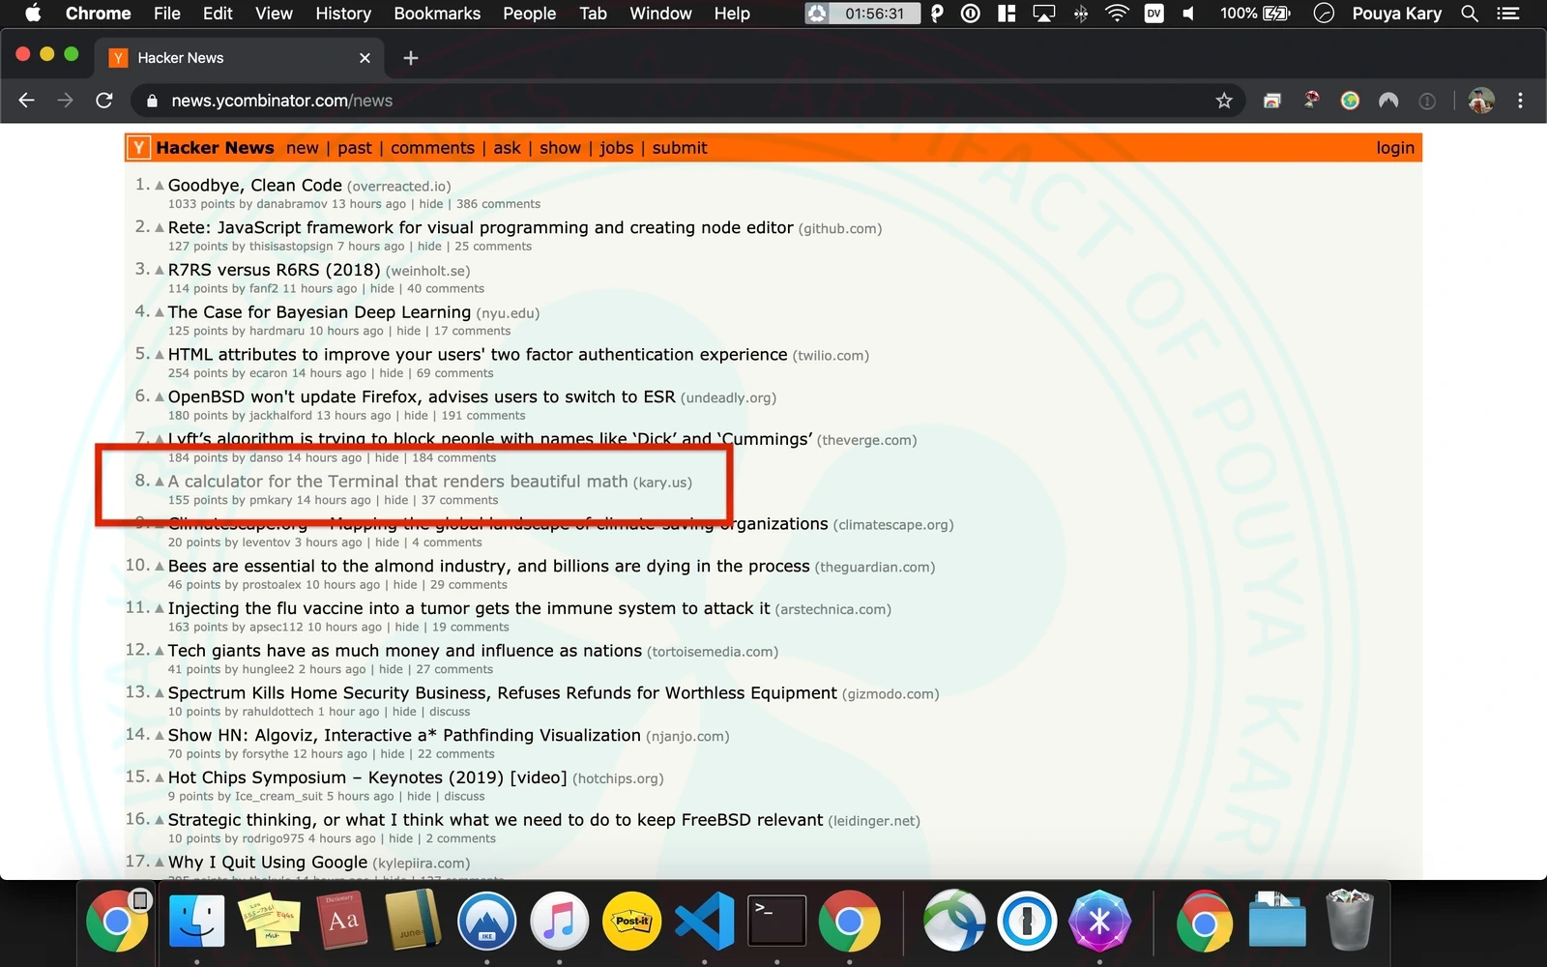
Task: Open the Trash in the Dock
Action: (1349, 920)
